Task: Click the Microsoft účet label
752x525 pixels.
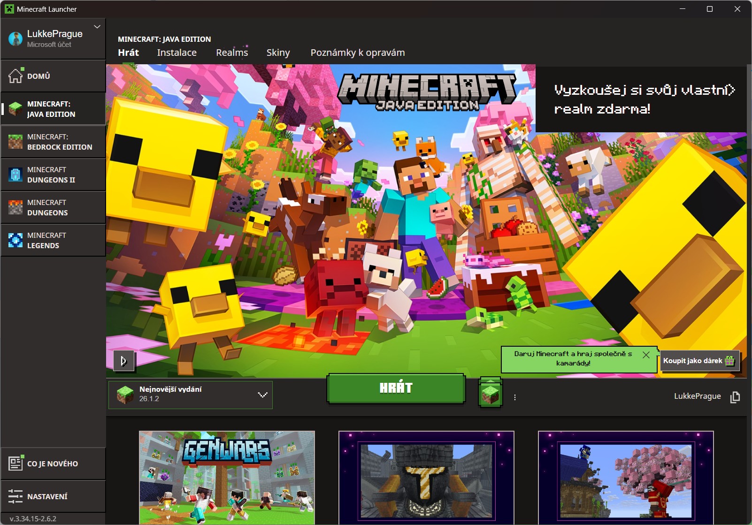Action: [49, 45]
